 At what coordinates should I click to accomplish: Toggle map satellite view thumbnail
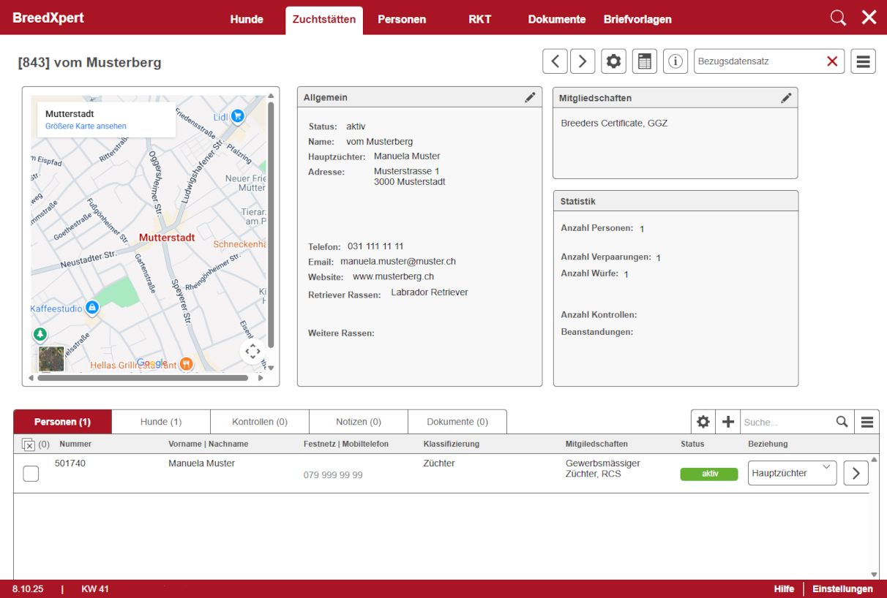[51, 359]
